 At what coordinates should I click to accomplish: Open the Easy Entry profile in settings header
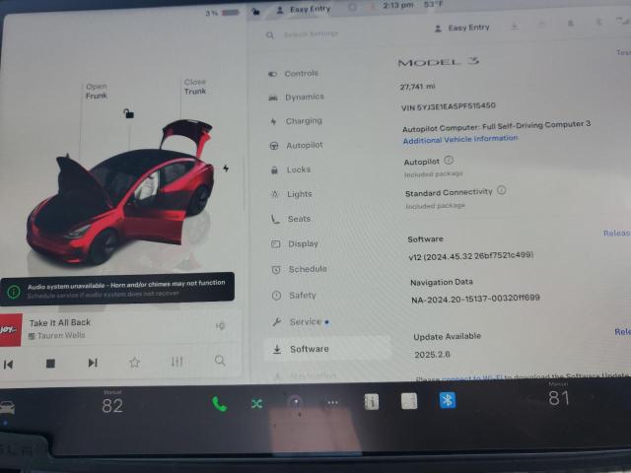pyautogui.click(x=462, y=28)
